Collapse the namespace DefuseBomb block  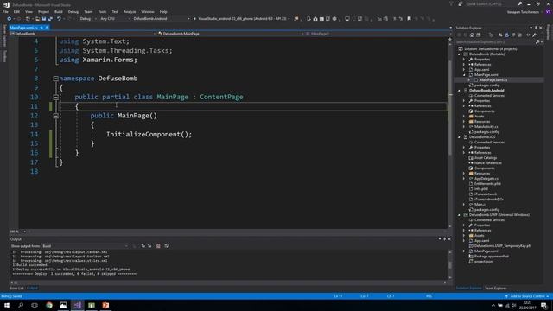[55, 79]
